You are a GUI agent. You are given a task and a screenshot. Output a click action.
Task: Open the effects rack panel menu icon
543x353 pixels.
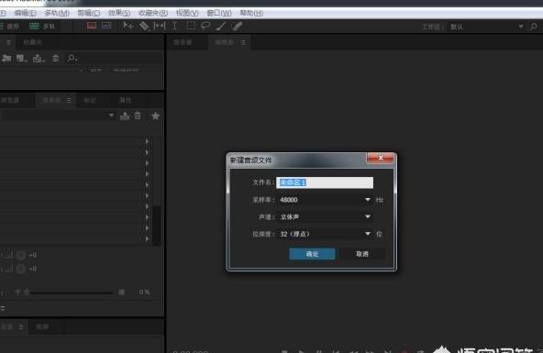coord(69,100)
